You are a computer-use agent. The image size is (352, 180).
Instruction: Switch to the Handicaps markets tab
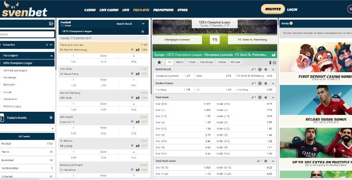(207, 62)
